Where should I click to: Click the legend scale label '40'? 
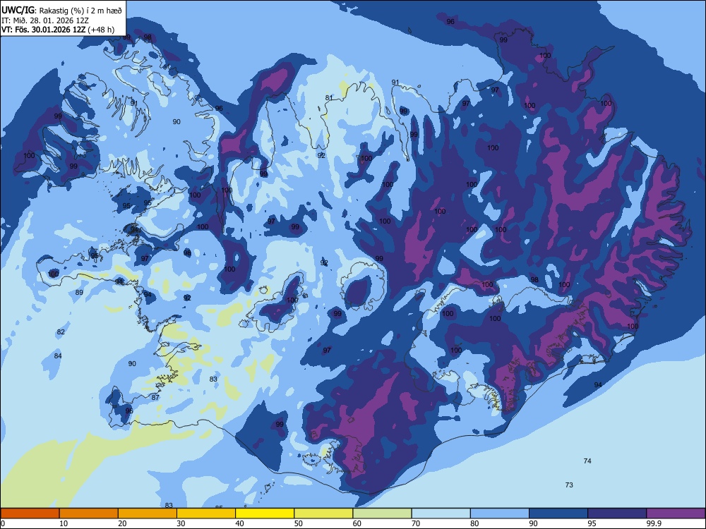point(239,523)
